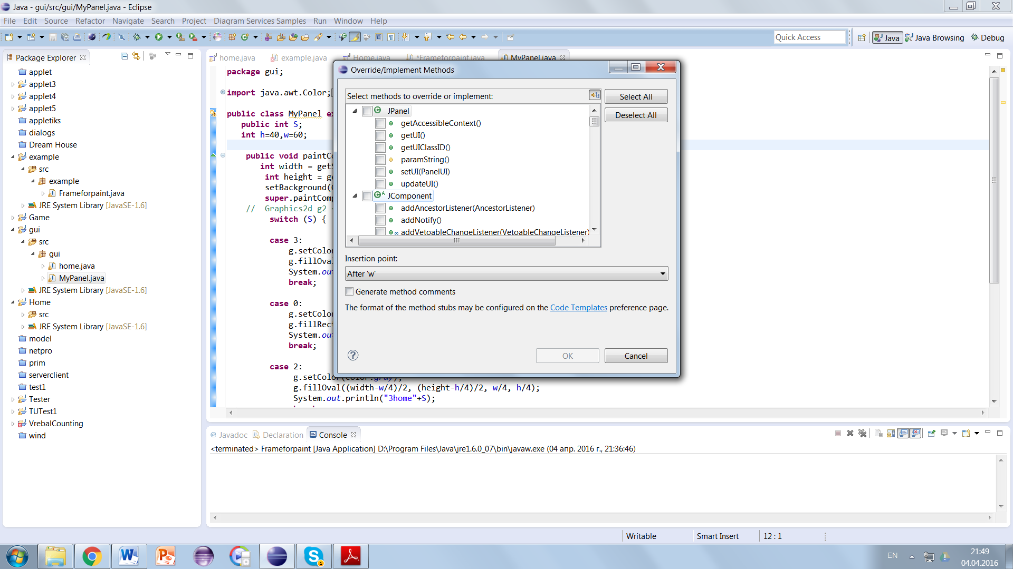This screenshot has height=569, width=1013.
Task: Expand the applet3 project
Action: point(13,84)
